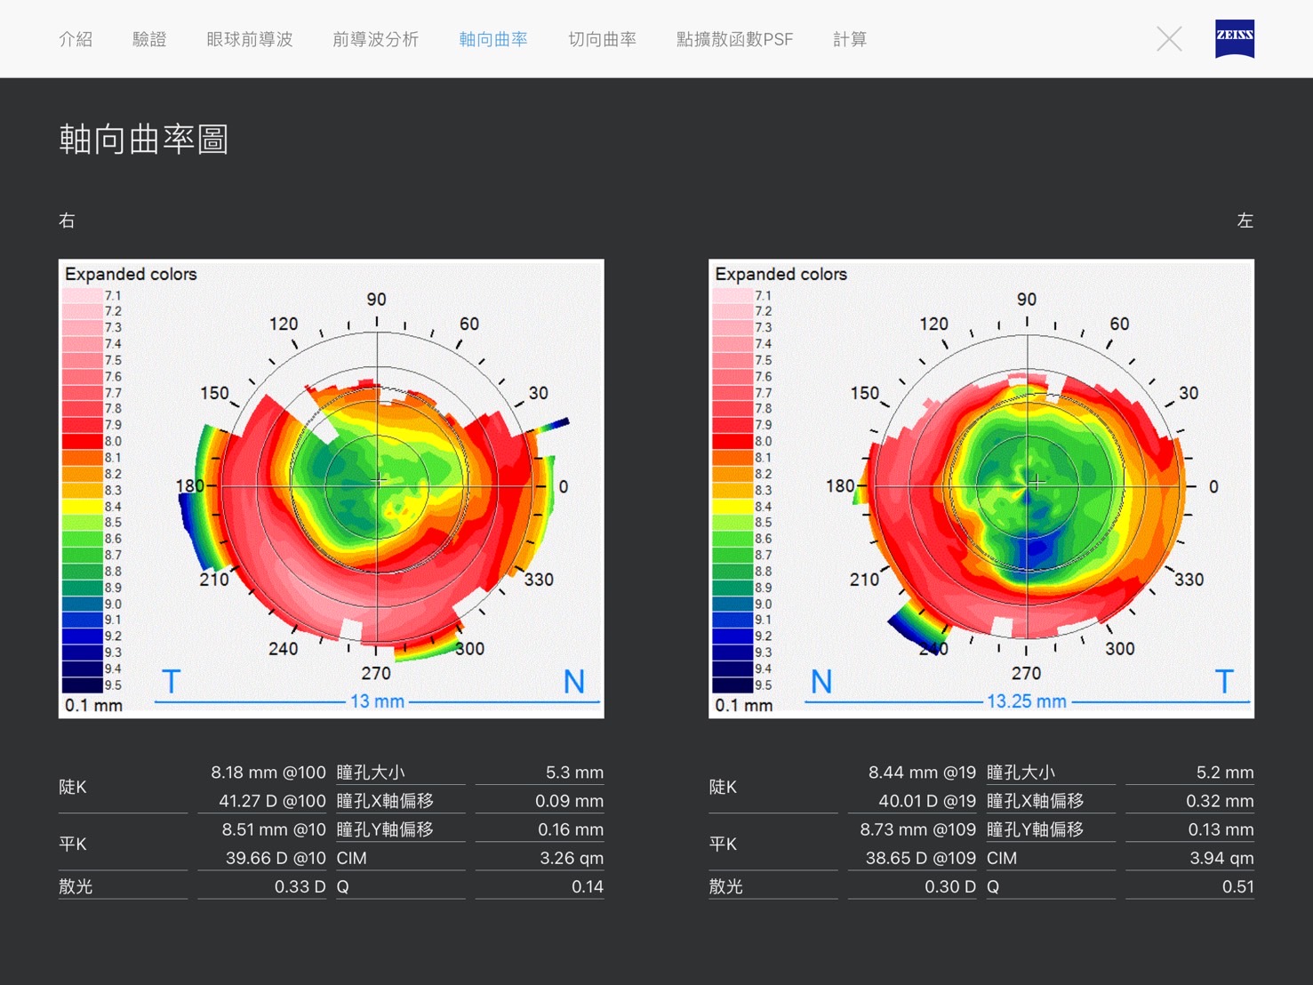Click the 9.1 blue swatch in left legend

coord(733,620)
